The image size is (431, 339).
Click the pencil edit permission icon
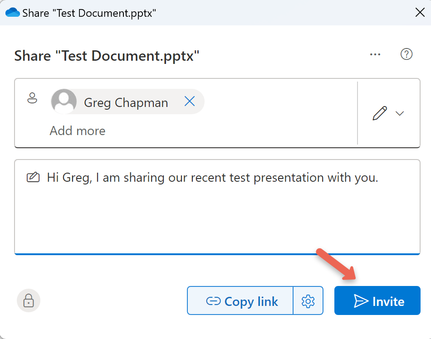coord(379,113)
